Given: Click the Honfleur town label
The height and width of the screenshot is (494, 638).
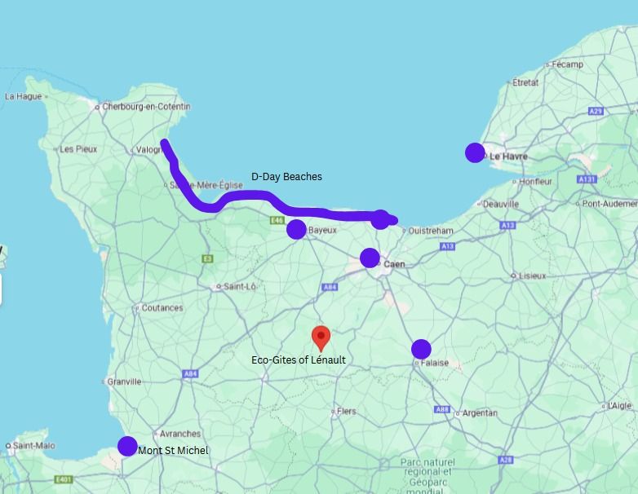Looking at the screenshot, I should click(535, 182).
